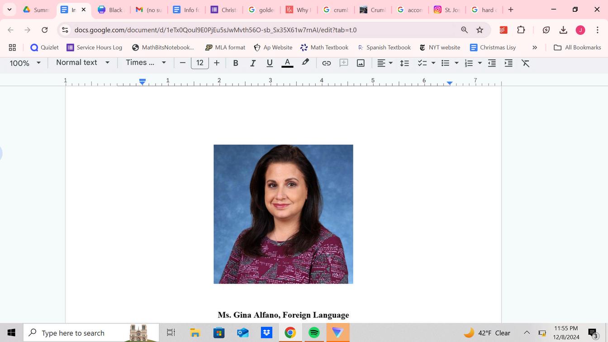This screenshot has width=608, height=342.
Task: Open the Times font dropdown
Action: (146, 62)
